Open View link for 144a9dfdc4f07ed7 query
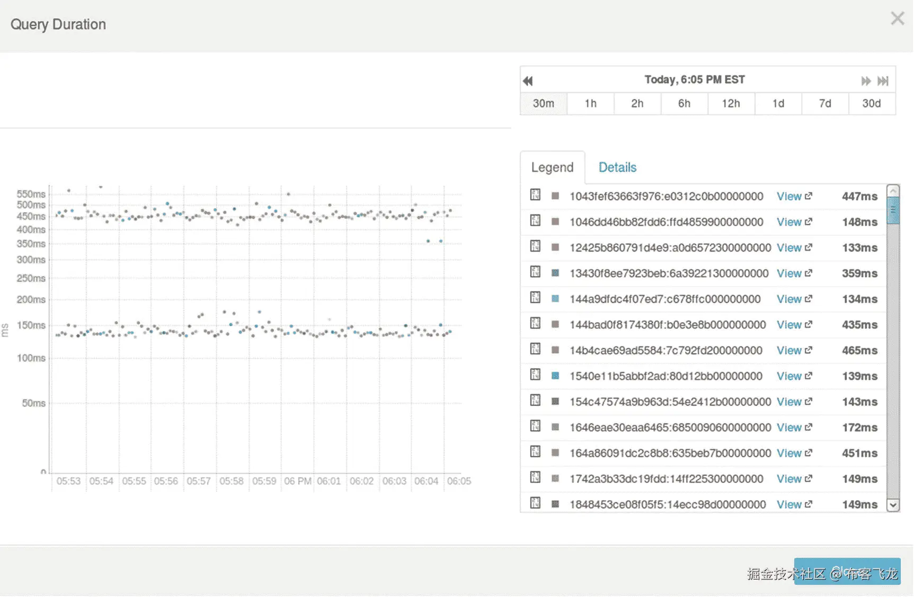Image resolution: width=914 pixels, height=597 pixels. [x=789, y=299]
